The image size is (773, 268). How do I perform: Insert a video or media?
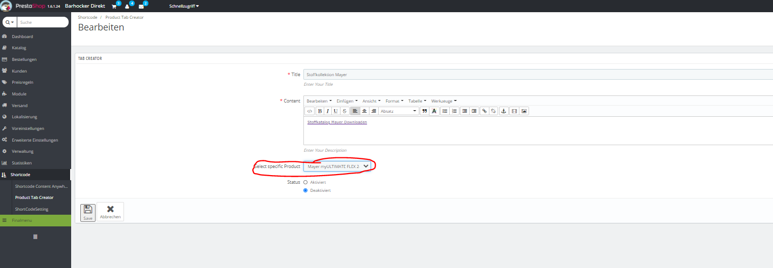pos(514,111)
